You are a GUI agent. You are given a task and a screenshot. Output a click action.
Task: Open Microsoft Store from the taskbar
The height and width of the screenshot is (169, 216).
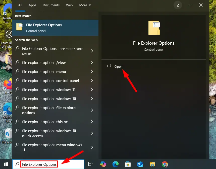(x=128, y=164)
